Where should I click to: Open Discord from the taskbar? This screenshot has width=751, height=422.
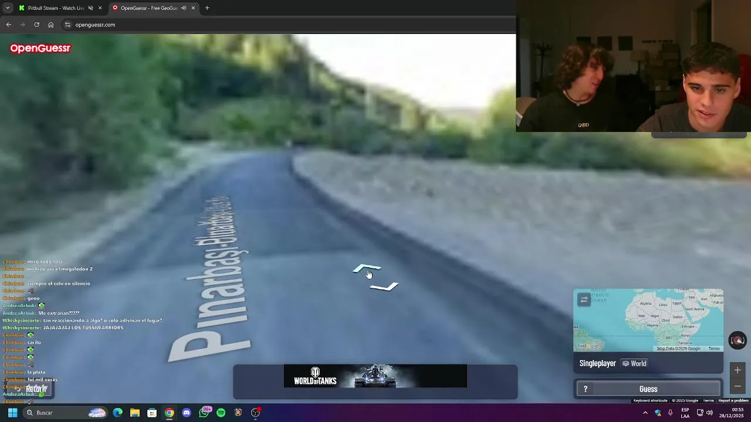tap(187, 413)
